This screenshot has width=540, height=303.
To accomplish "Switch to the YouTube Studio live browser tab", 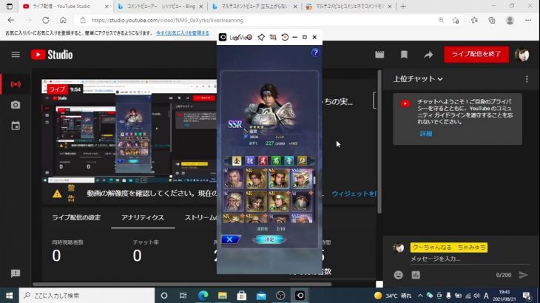I will tap(65, 6).
